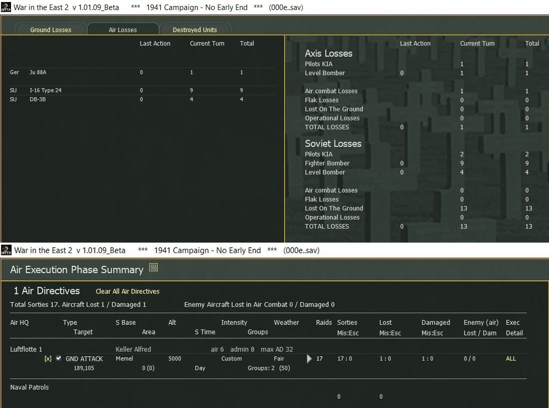Click the Custom intensity value
This screenshot has height=408, width=549.
pyautogui.click(x=231, y=358)
